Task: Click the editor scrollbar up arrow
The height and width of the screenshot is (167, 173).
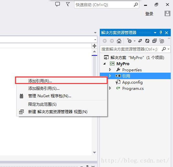Action: 94,51
